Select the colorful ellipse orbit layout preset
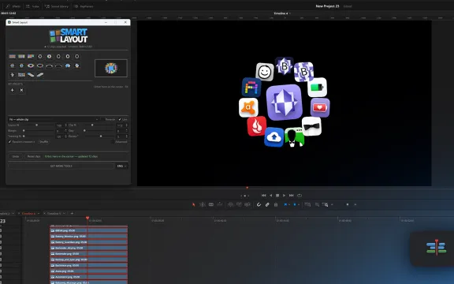Screen dimensions: 454x284 [x=31, y=65]
